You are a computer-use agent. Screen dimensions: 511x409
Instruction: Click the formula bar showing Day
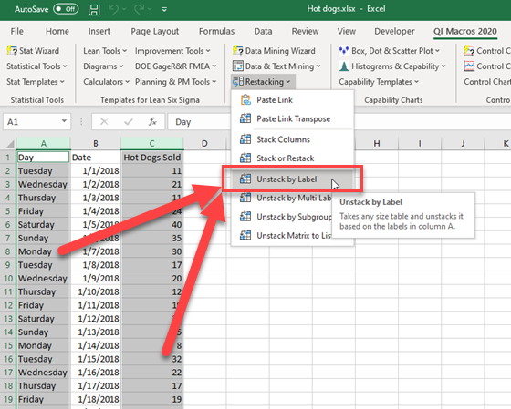tap(199, 122)
